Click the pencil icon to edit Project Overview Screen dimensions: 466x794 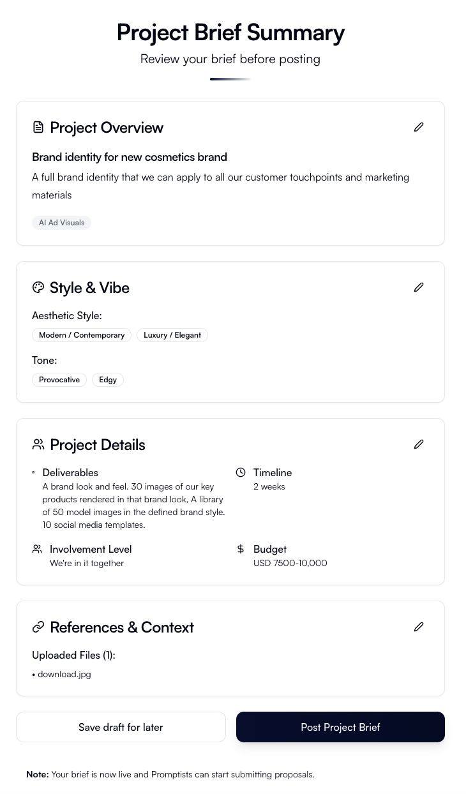tap(419, 127)
